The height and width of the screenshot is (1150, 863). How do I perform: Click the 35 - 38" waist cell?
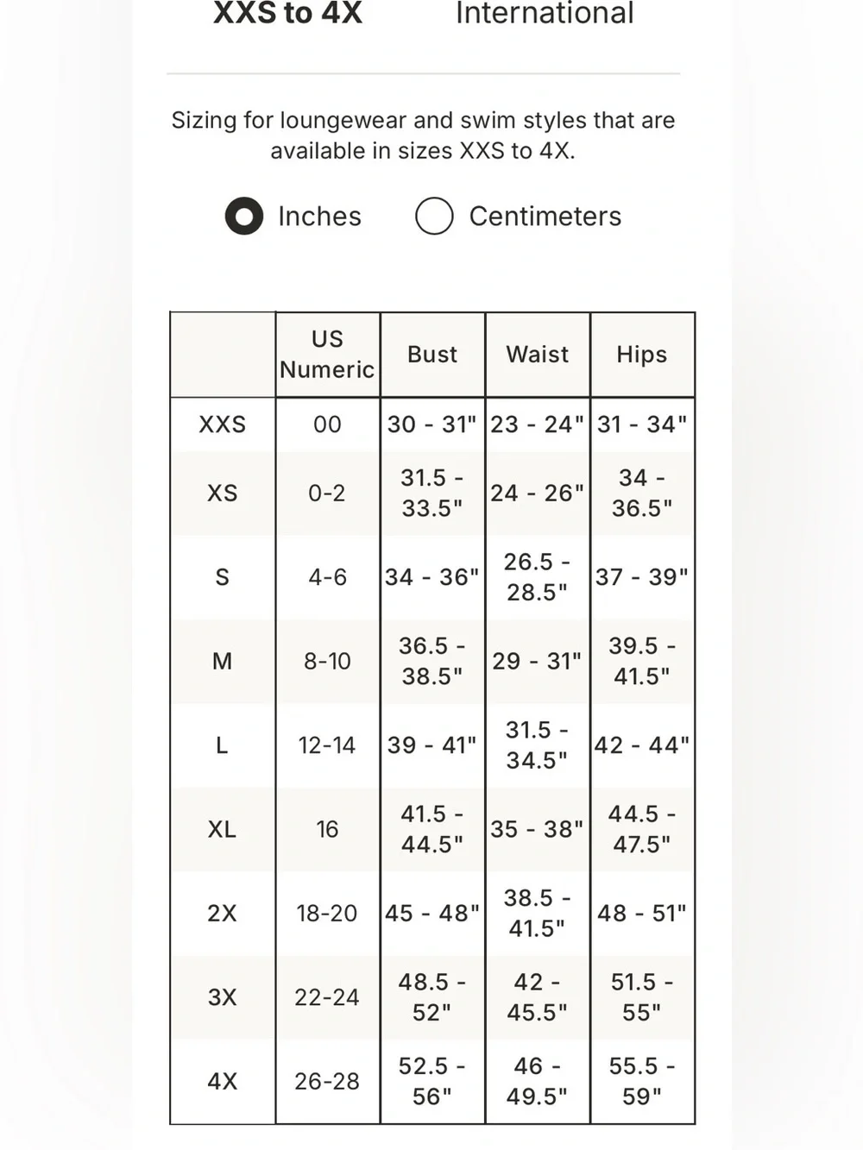pyautogui.click(x=538, y=829)
